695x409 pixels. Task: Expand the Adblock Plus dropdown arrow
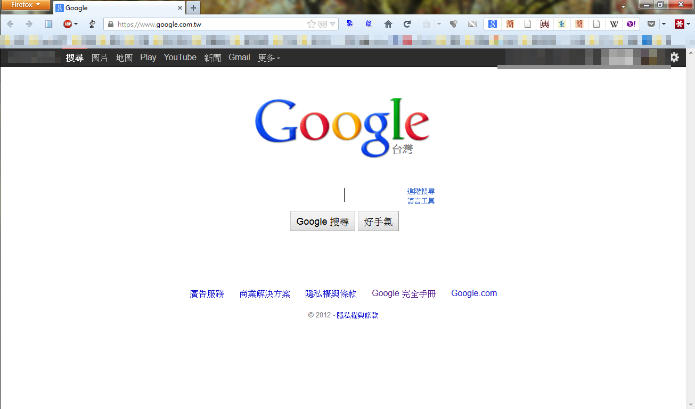click(76, 24)
